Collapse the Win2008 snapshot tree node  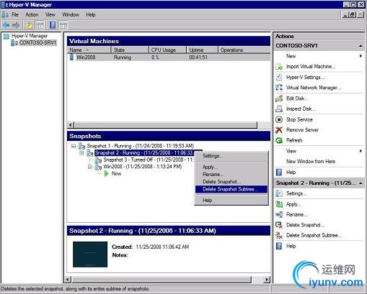tap(90, 167)
